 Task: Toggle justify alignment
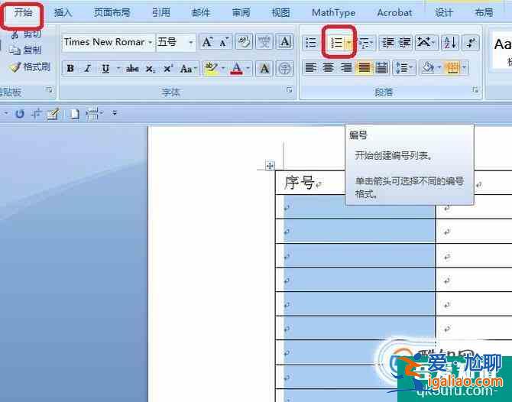click(x=364, y=68)
